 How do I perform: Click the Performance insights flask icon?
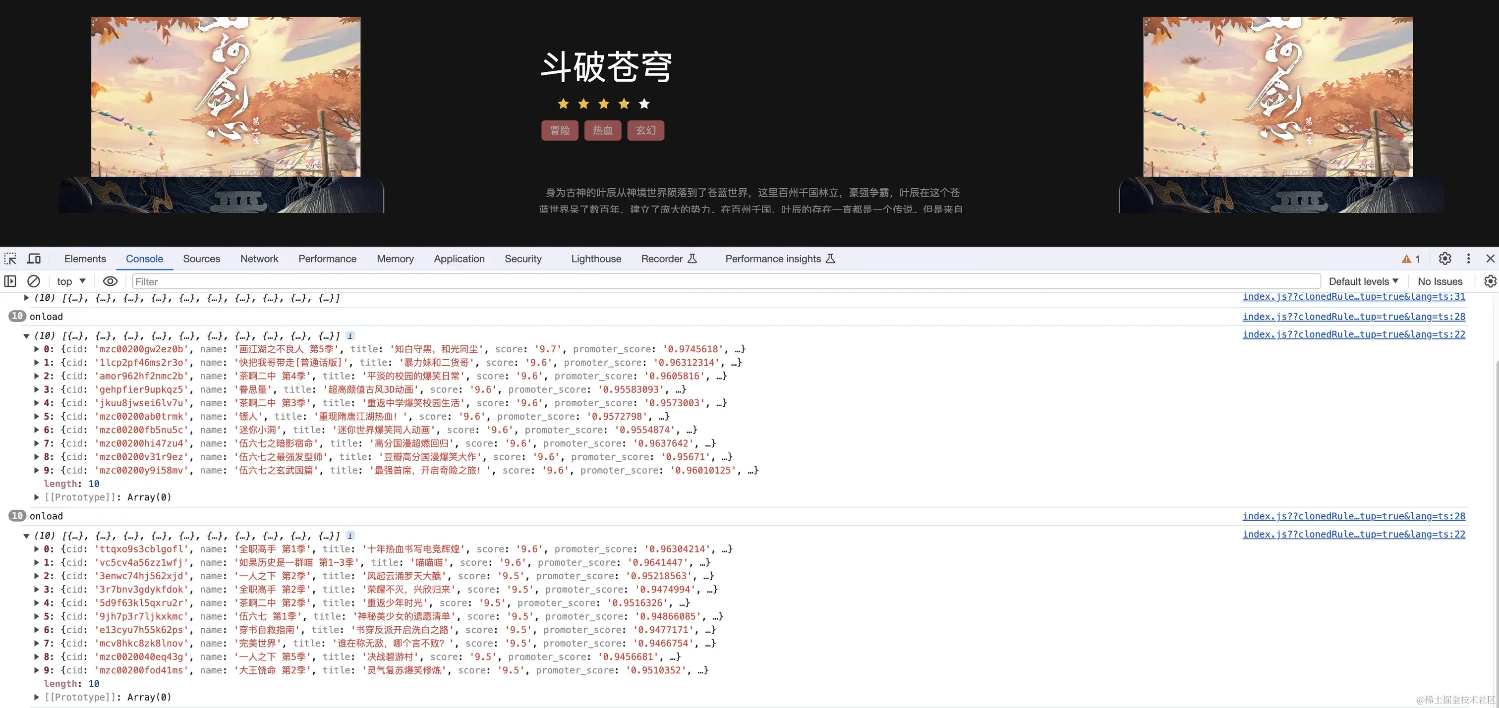click(x=830, y=259)
